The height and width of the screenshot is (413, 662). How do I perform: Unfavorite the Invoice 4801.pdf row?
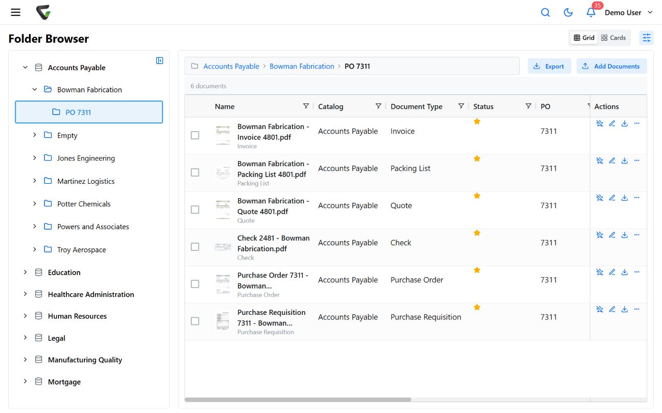(x=599, y=123)
